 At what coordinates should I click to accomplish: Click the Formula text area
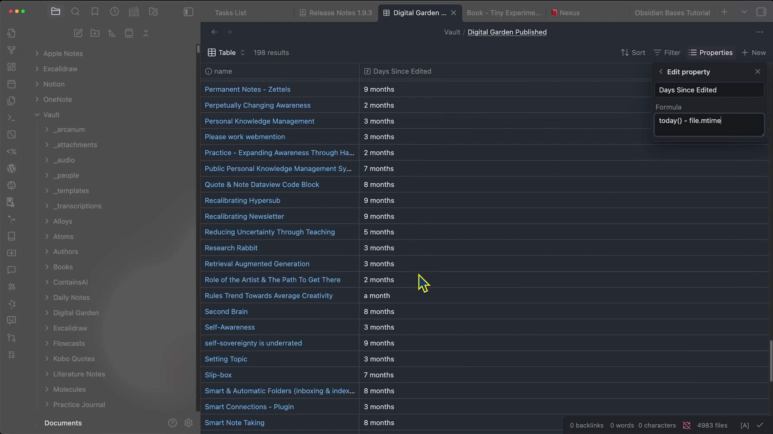(x=709, y=125)
